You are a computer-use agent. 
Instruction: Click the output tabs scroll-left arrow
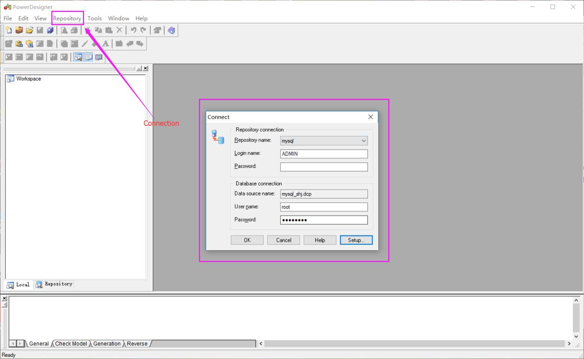(x=13, y=344)
